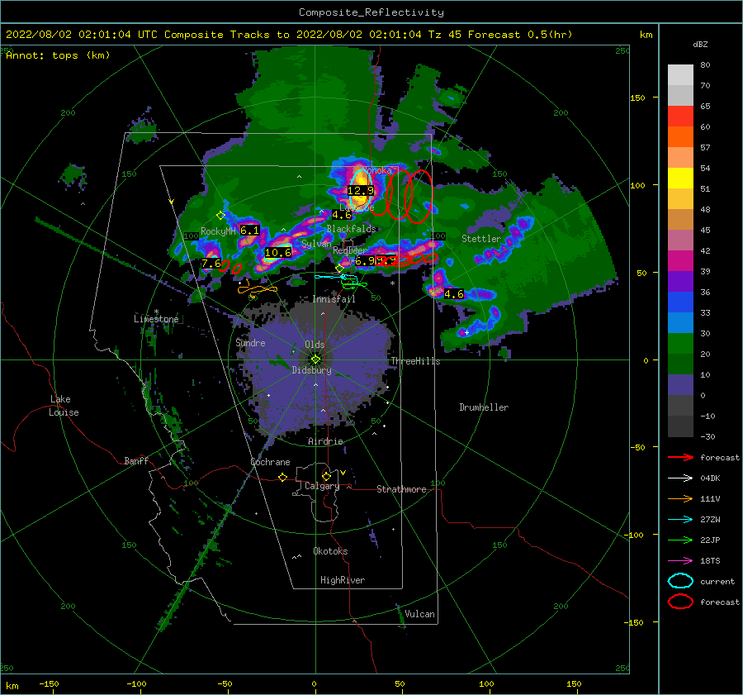Image resolution: width=743 pixels, height=695 pixels.
Task: Click the purple 0-10 dBZ swatch
Action: point(680,385)
